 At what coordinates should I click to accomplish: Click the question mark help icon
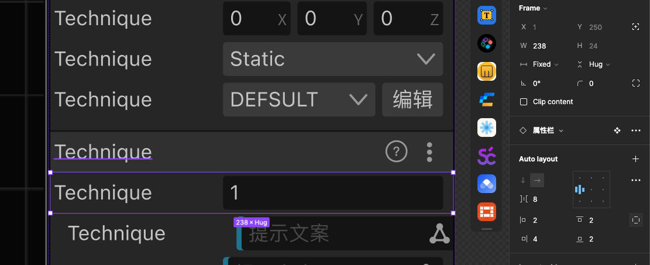tap(396, 152)
